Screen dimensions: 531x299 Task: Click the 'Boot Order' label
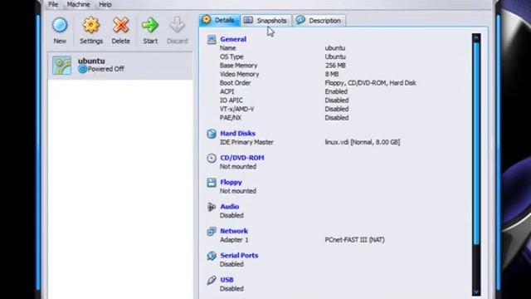pos(236,83)
